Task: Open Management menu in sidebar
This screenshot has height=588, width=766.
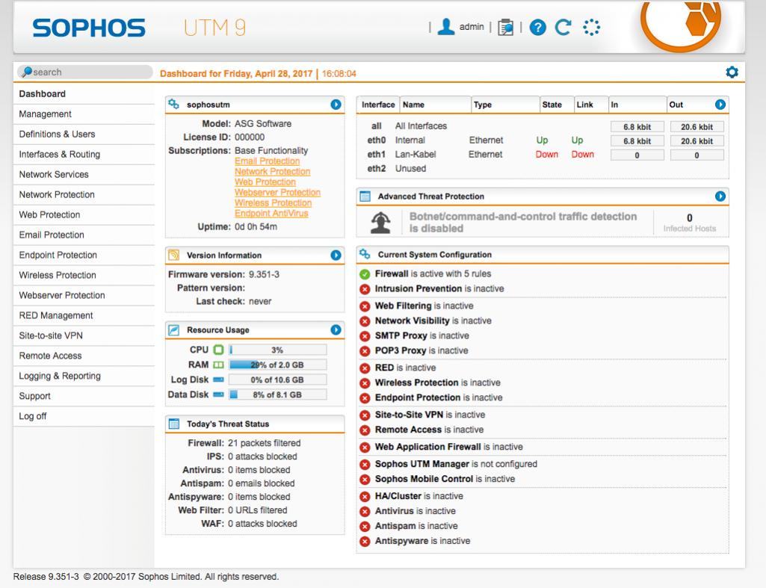Action: pos(84,114)
